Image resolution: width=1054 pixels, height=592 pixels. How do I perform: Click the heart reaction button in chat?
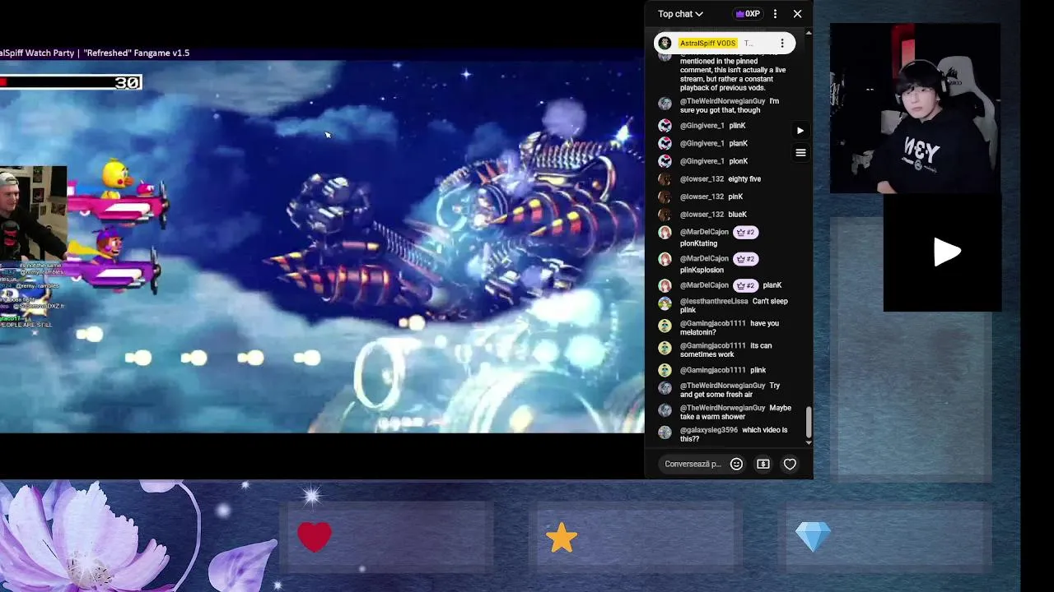[x=790, y=464]
